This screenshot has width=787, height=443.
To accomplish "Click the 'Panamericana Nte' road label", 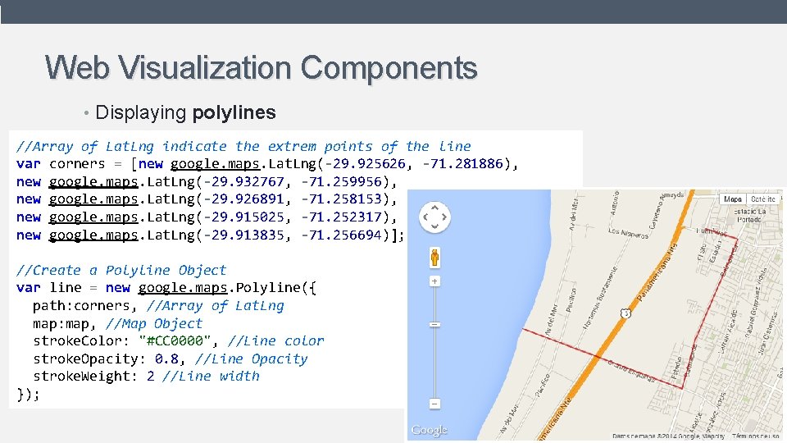I will (657, 274).
